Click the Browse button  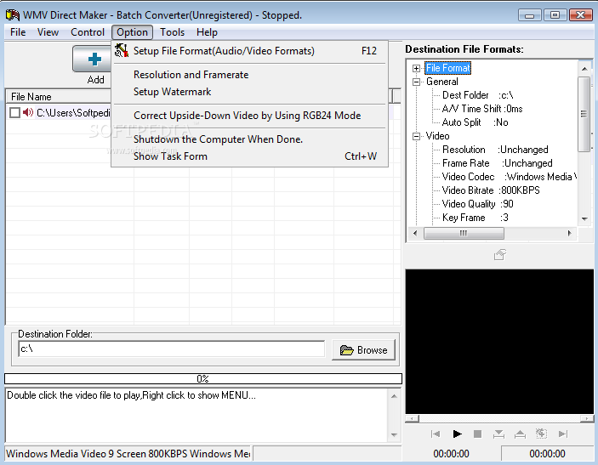[x=363, y=350]
